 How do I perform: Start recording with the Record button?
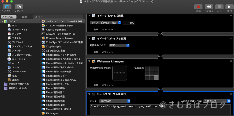point(198,7)
